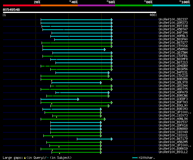Select the UniRef100_C6SV73 label
Screen dimensions: 193x160
tap(173, 116)
